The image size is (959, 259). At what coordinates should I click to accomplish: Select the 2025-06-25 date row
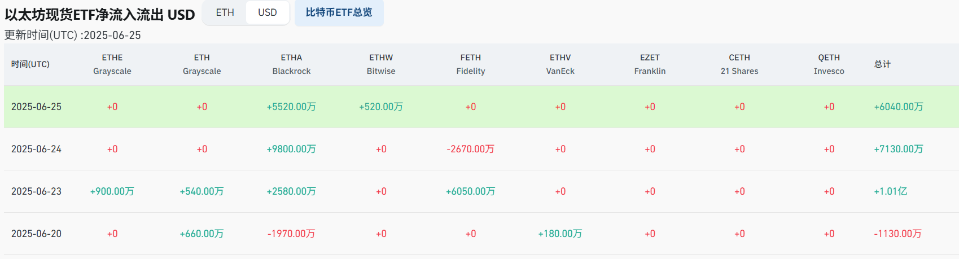coord(36,107)
